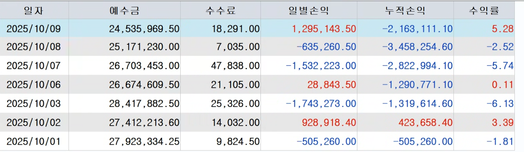Click return rate -2.52
Image resolution: width=524 pixels, height=152 pixels.
[x=500, y=47]
